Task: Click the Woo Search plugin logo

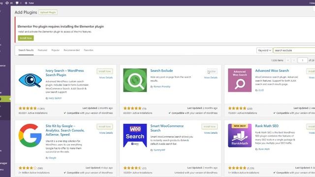Action: tap(135, 136)
